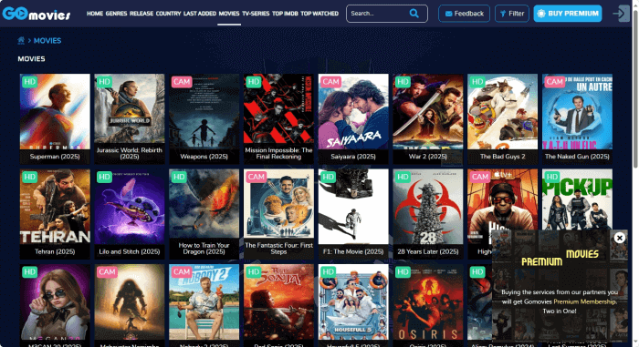Click CAM badge on Fantastic Four poster
The image size is (639, 347).
coord(256,177)
